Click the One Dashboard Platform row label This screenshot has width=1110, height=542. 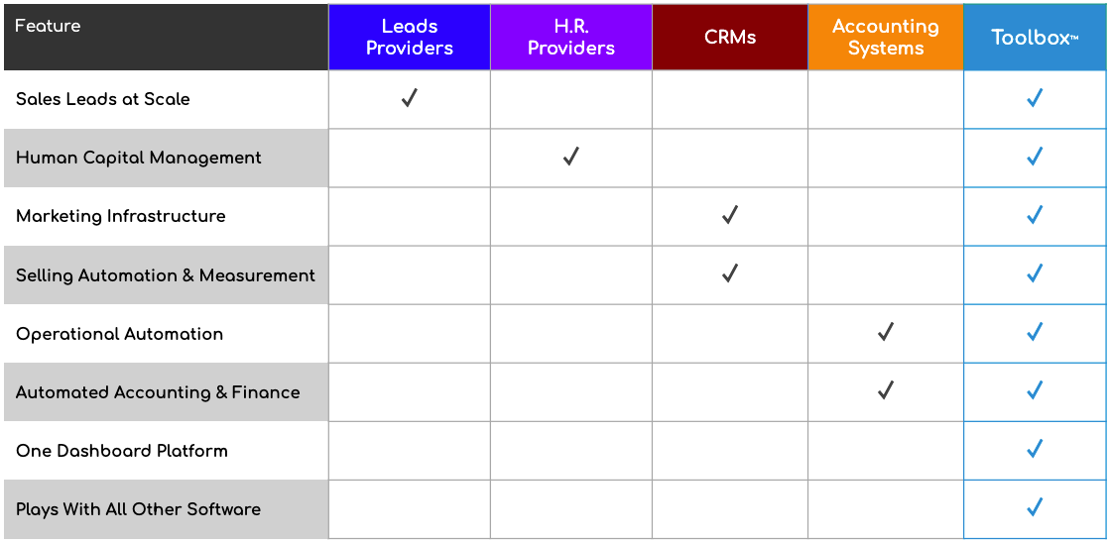click(122, 451)
